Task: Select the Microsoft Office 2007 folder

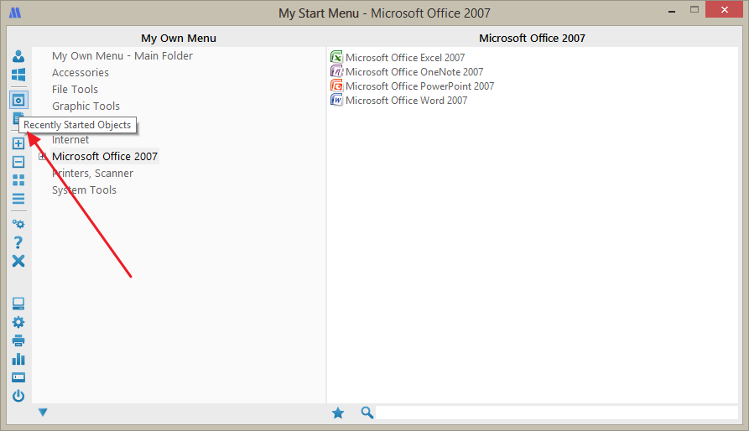Action: pyautogui.click(x=105, y=157)
